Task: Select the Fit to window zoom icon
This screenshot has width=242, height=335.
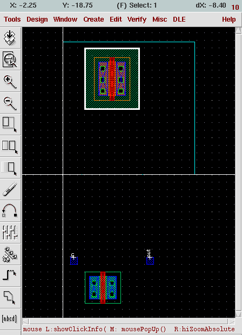Action: (10, 60)
